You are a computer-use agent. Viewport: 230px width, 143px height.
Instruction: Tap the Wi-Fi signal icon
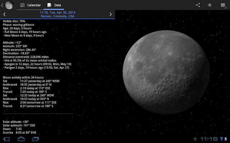[x=221, y=139]
